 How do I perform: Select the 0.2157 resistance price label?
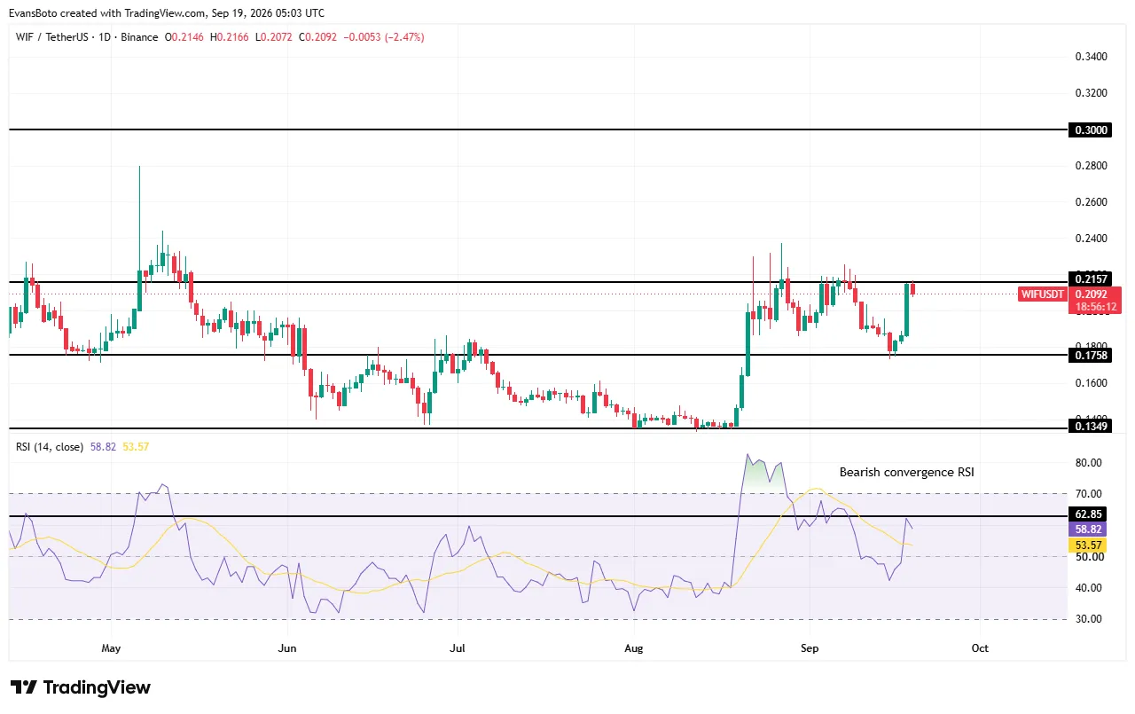click(x=1091, y=279)
